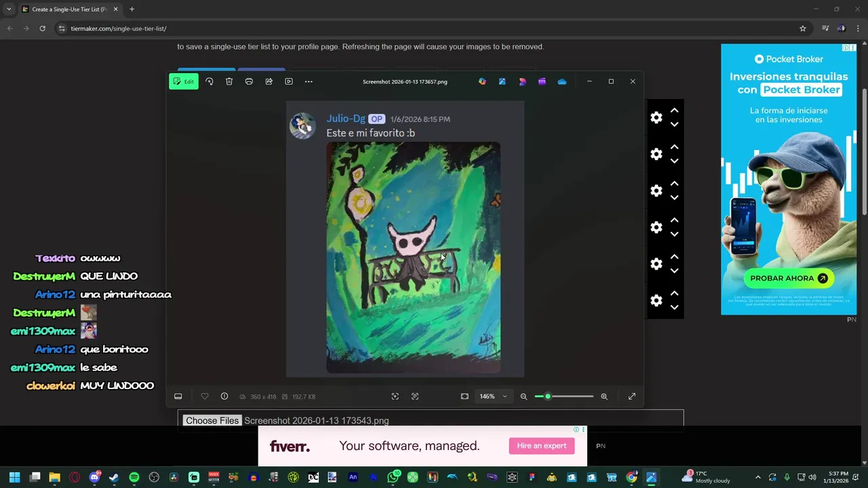The image size is (868, 488).
Task: Adjust the Photos zoom slider
Action: pos(564,396)
